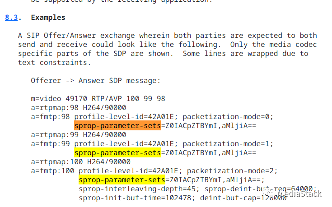Click the a=rtpmap:98 H264/90000 line

[79, 108]
